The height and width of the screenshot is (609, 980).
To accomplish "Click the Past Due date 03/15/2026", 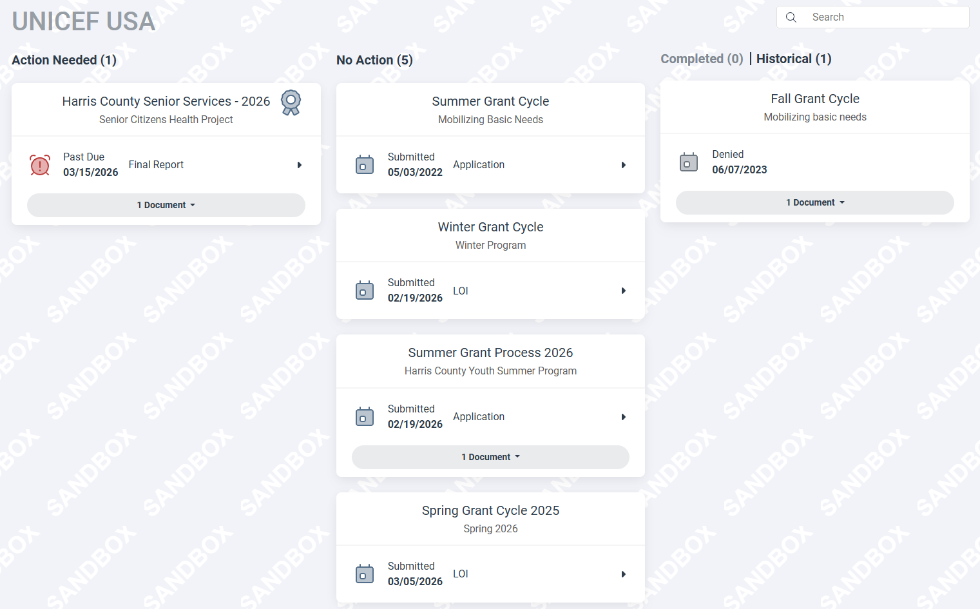I will click(x=91, y=173).
